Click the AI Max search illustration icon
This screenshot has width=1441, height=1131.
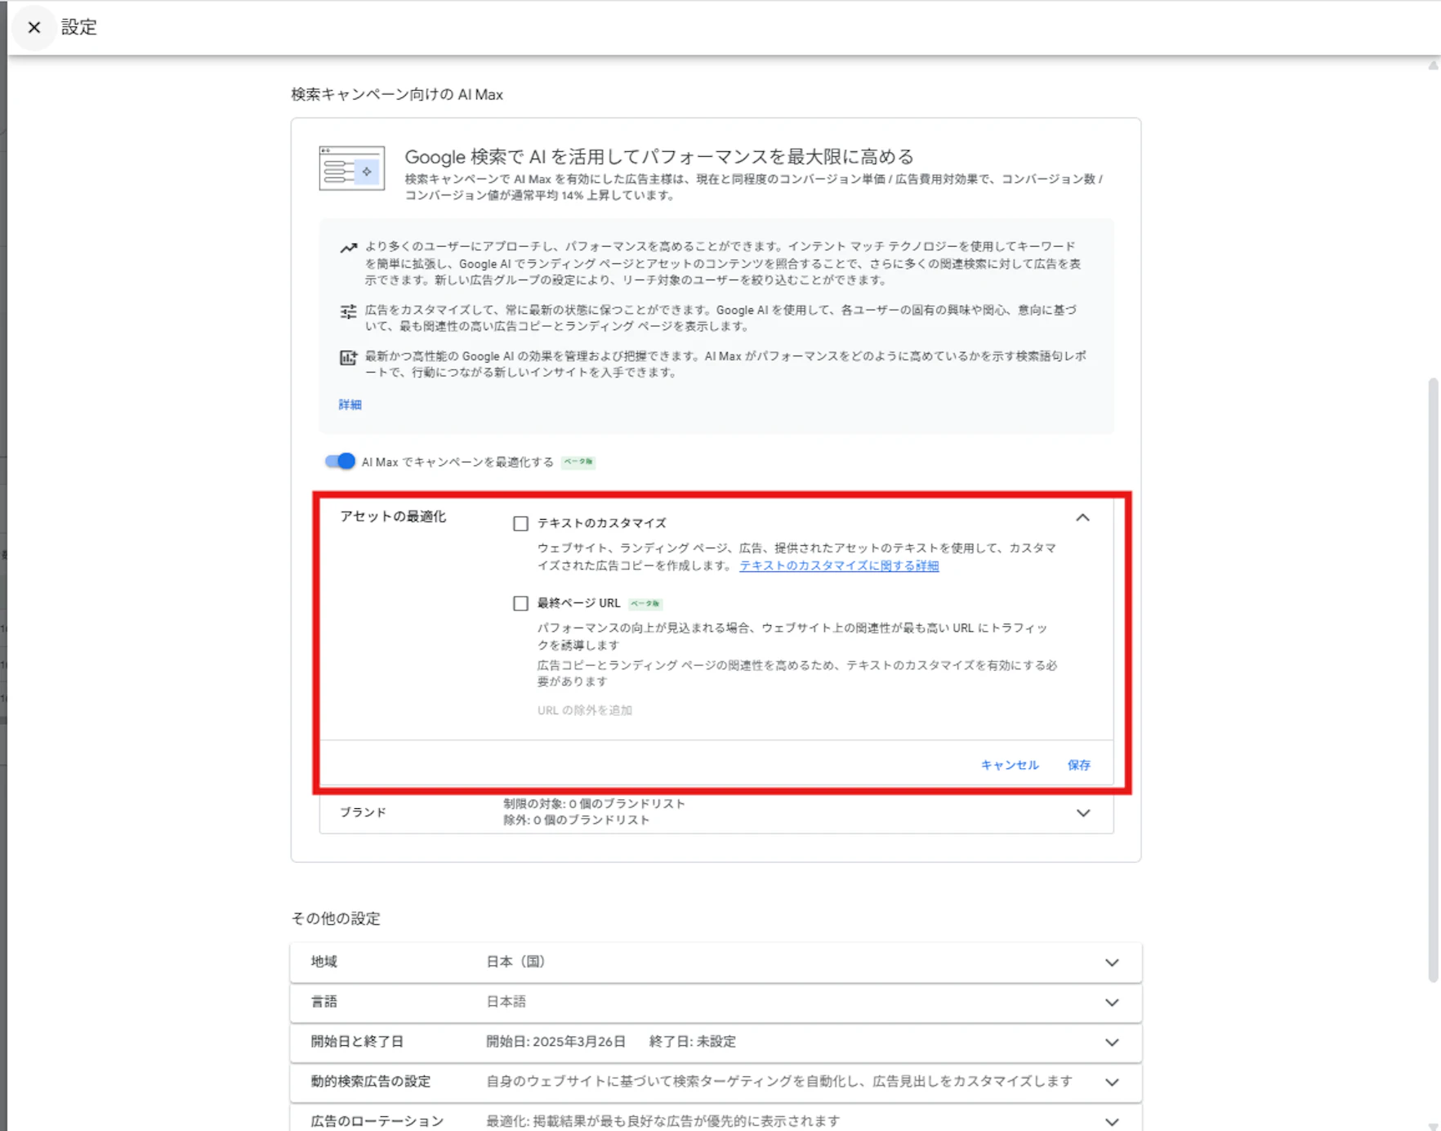point(351,168)
